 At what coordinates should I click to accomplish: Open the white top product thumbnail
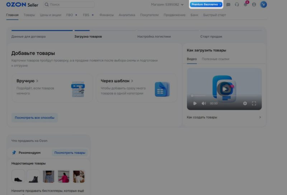[79, 176]
